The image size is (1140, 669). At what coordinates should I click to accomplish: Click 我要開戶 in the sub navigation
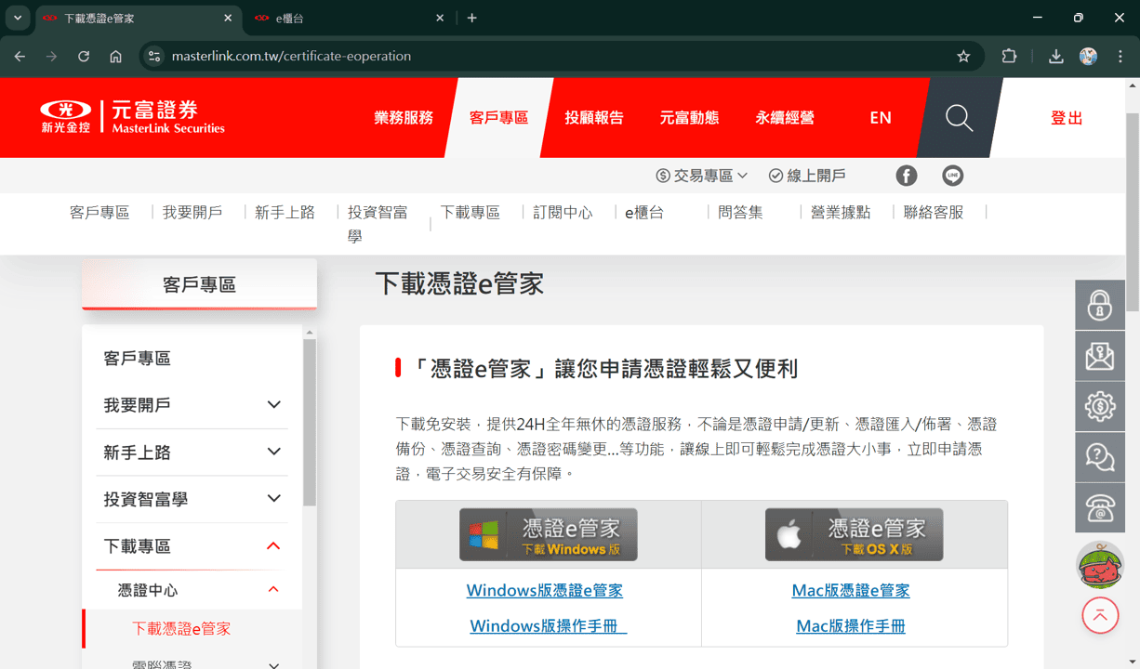tap(192, 213)
